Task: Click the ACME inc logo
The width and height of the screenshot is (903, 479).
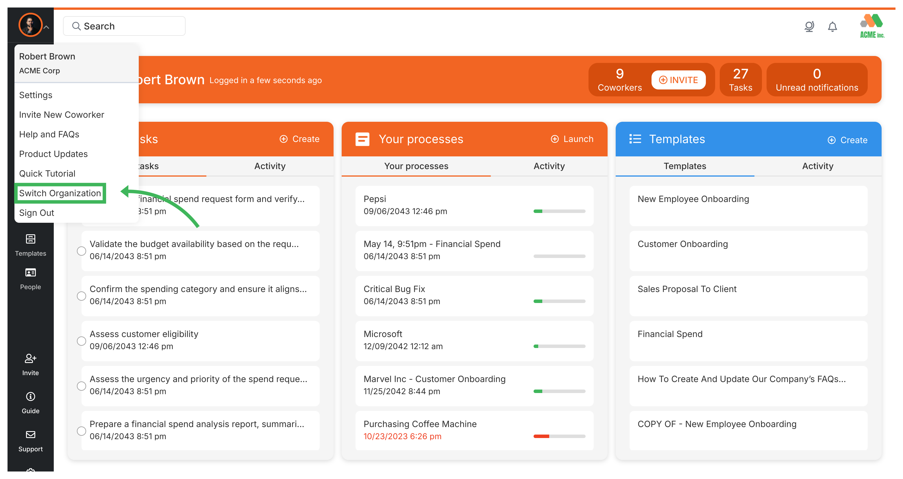Action: (872, 25)
